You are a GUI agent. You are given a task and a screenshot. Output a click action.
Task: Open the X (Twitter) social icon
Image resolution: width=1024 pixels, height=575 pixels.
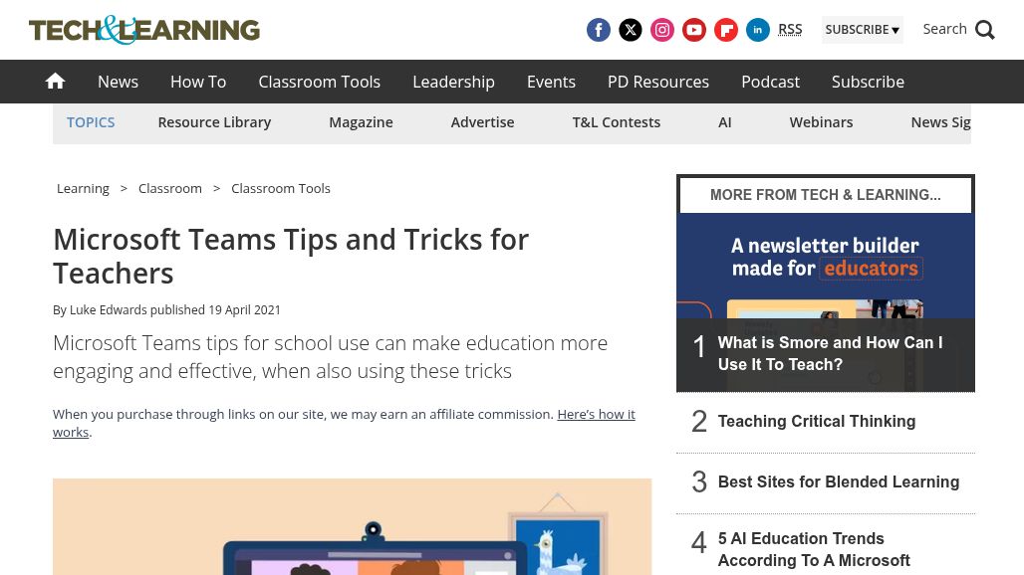pos(631,30)
